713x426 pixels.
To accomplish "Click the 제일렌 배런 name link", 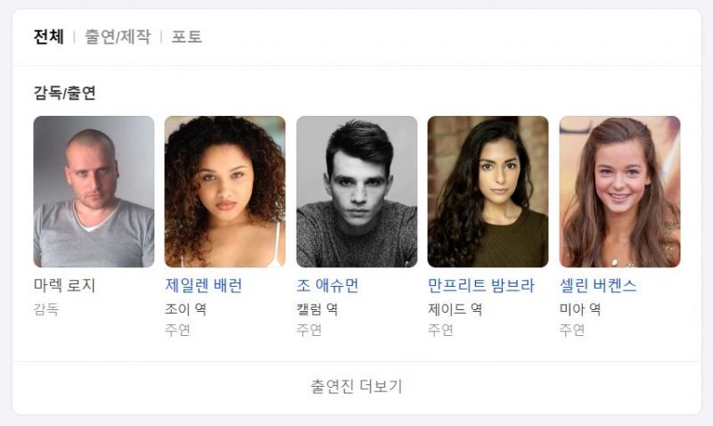I will pyautogui.click(x=203, y=285).
